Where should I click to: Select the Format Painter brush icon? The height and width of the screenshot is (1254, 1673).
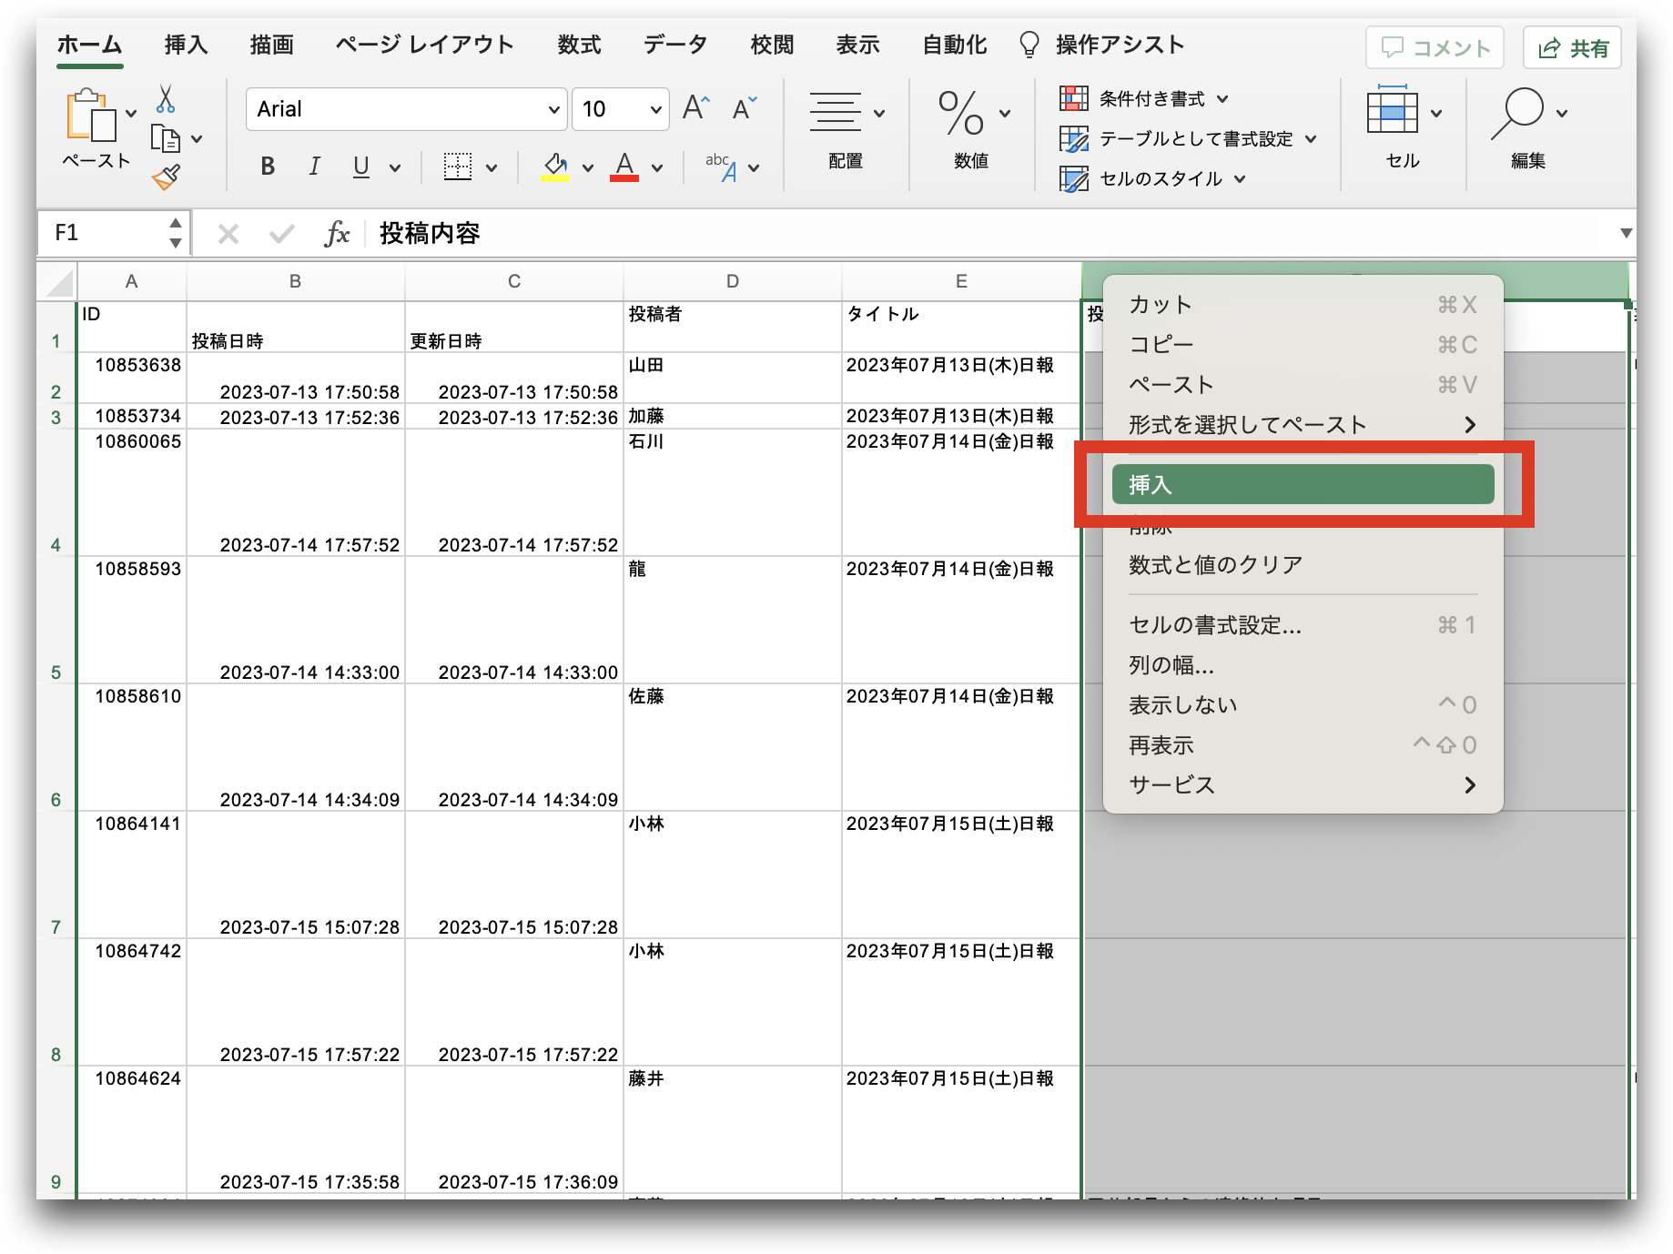tap(167, 176)
